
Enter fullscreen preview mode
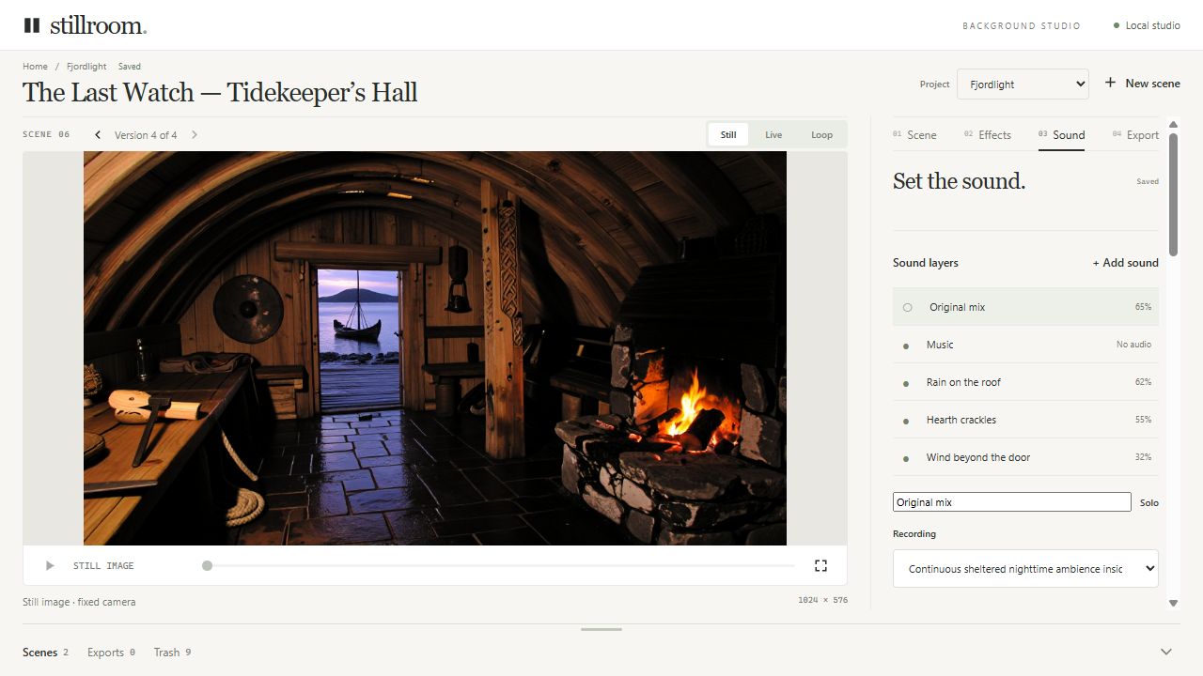click(820, 565)
